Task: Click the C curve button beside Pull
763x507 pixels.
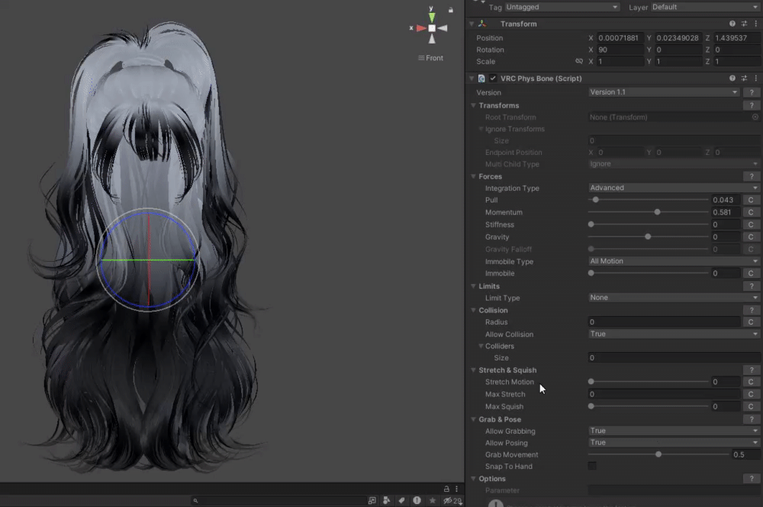Action: [x=751, y=200]
